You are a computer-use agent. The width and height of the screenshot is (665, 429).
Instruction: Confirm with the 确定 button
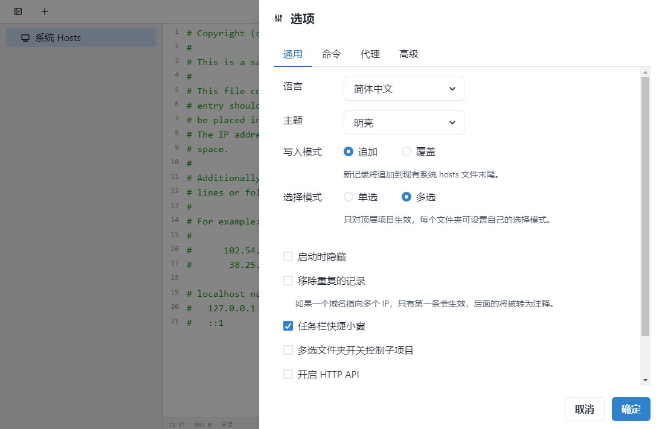pos(631,409)
